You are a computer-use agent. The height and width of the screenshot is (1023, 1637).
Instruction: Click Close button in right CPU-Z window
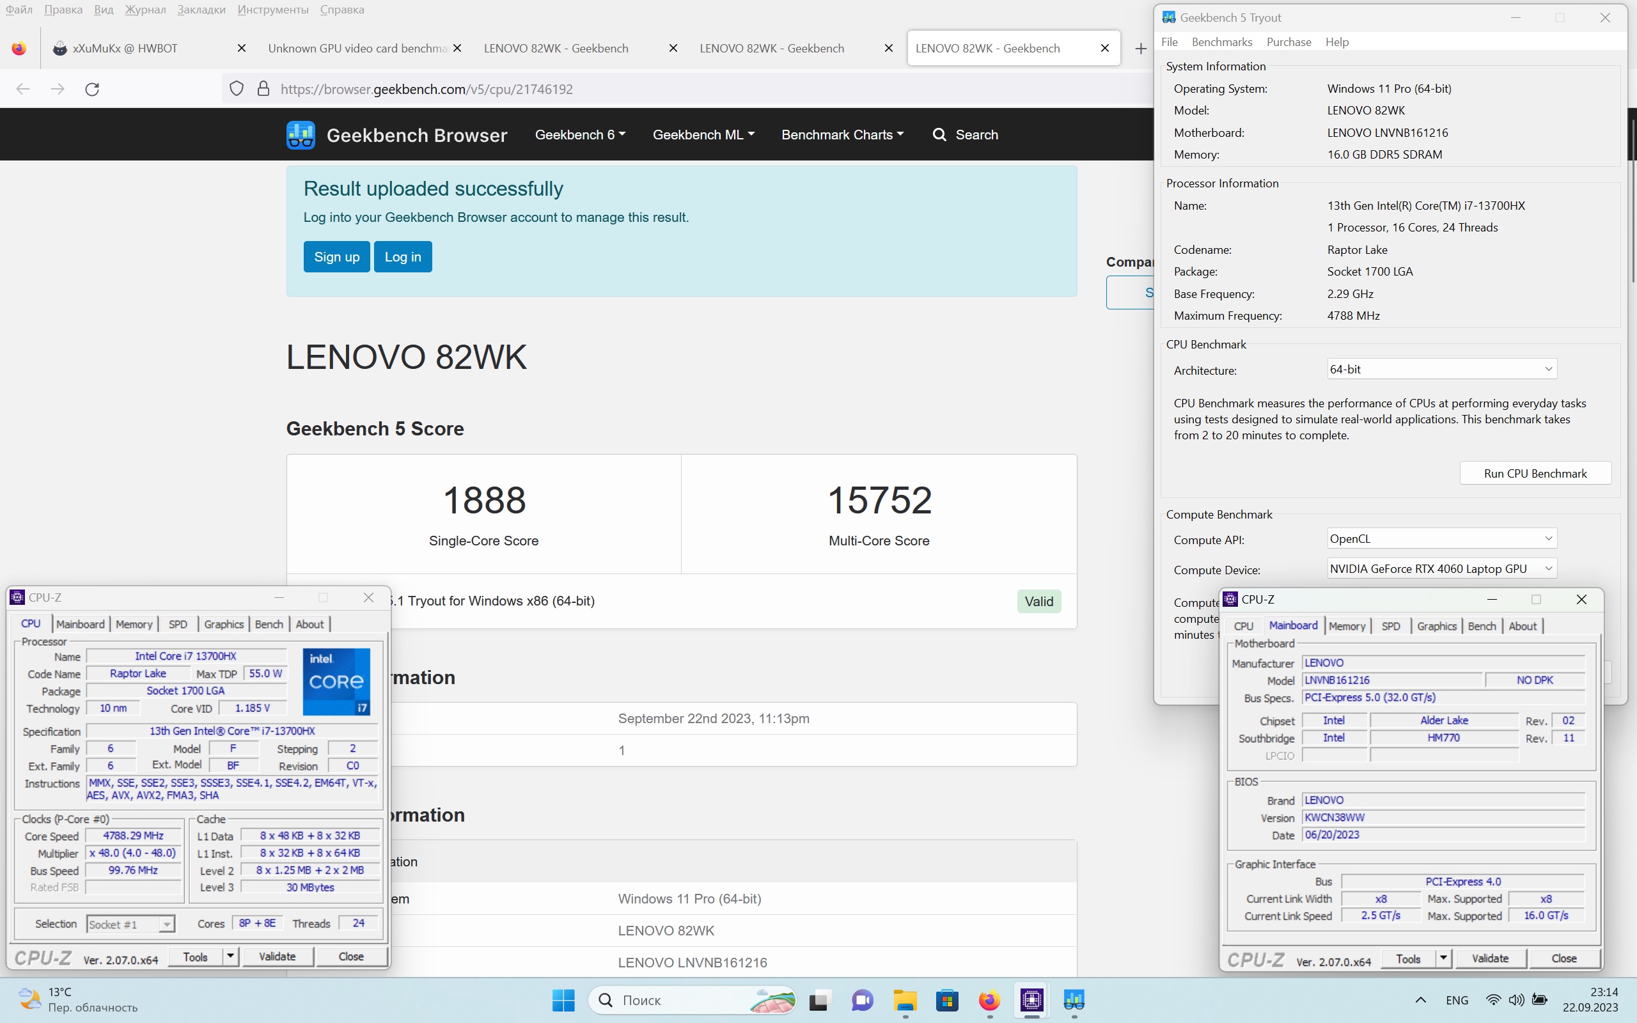[1564, 958]
